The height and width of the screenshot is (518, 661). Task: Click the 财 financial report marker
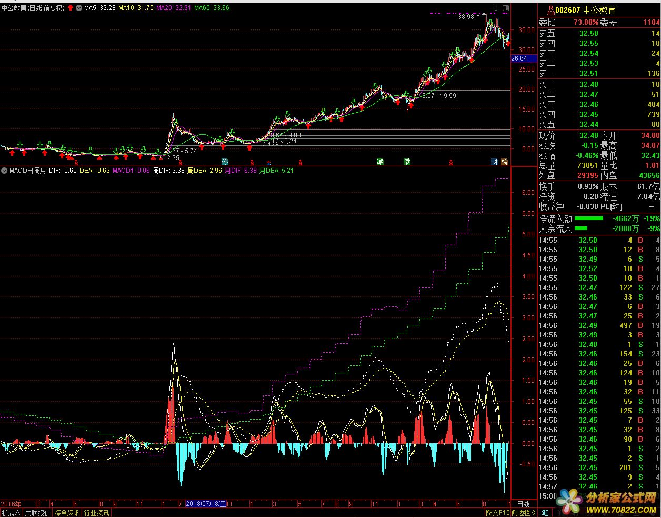[494, 162]
